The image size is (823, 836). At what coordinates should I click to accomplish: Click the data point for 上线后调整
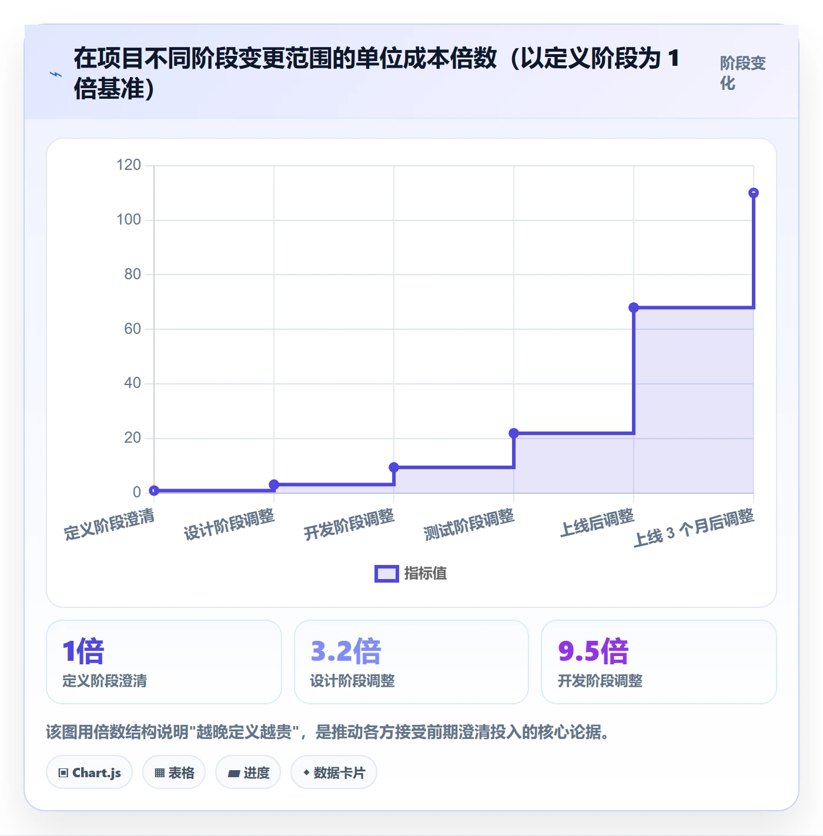coord(634,307)
